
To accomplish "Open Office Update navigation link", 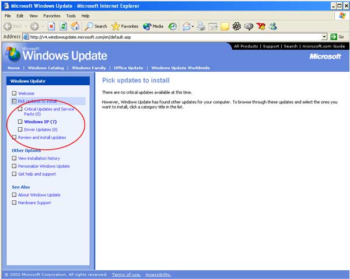I will point(128,68).
